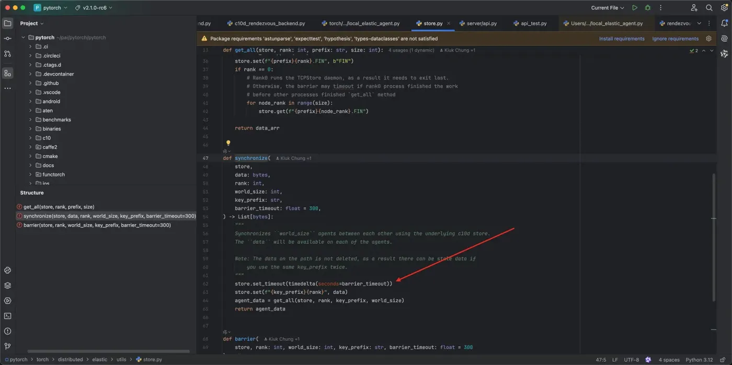The width and height of the screenshot is (732, 365).
Task: Switch to c10d_rendezvous_backend.py tab
Action: [x=266, y=23]
